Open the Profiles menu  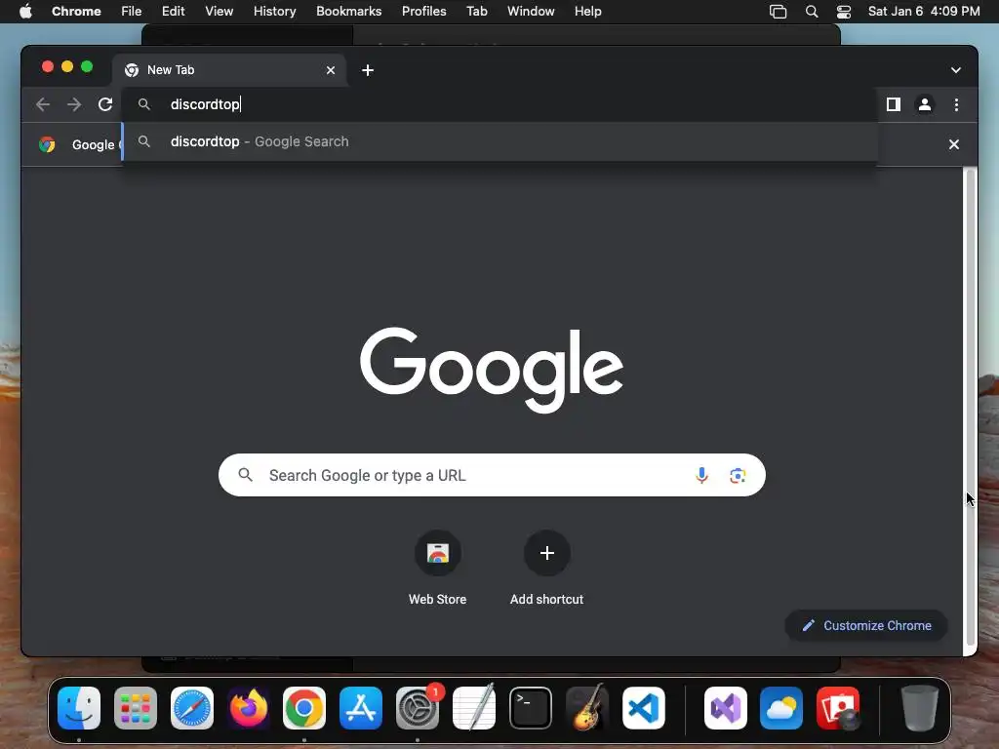[x=424, y=12]
